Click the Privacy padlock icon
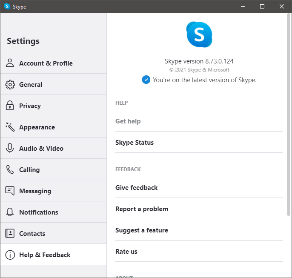Image resolution: width=292 pixels, height=278 pixels. [x=10, y=106]
